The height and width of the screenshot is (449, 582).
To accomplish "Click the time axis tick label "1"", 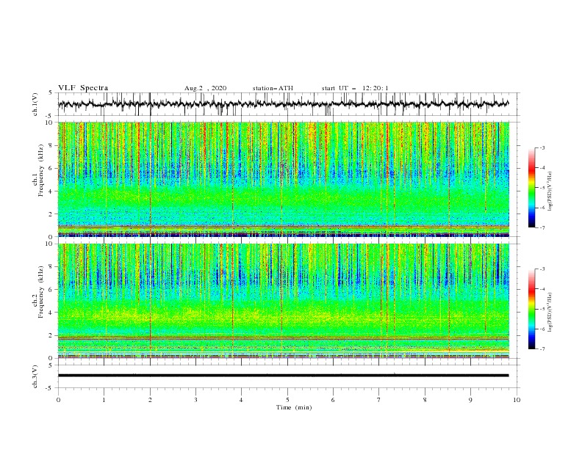I will tap(104, 400).
